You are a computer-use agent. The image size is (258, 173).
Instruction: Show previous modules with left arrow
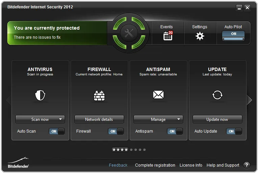pos(8,100)
